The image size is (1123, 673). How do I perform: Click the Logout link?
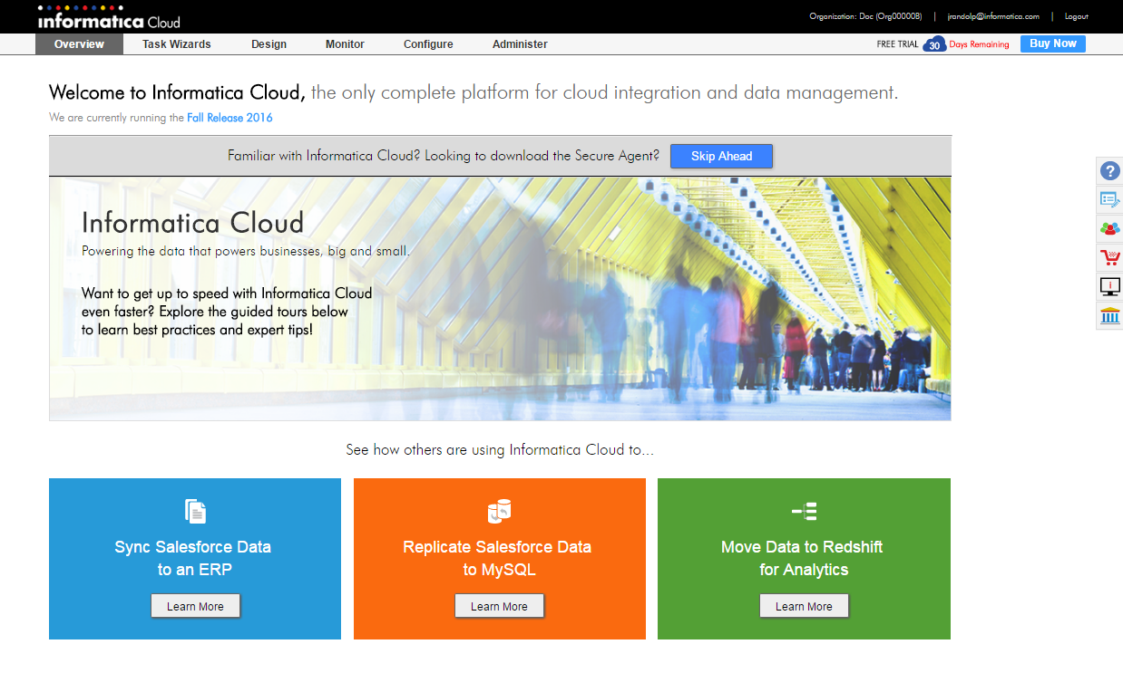(1076, 16)
